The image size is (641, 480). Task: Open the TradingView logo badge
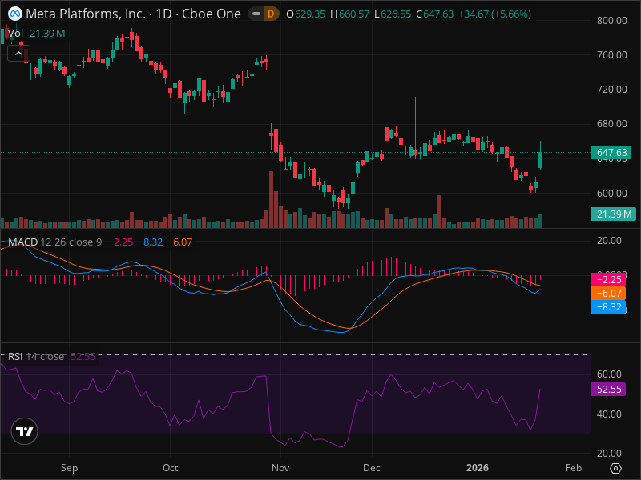pos(25,431)
